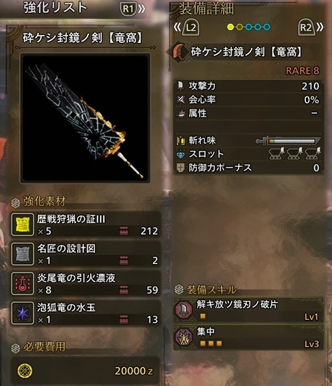Click the first decoration slot icon
The width and height of the screenshot is (332, 386).
tap(276, 154)
